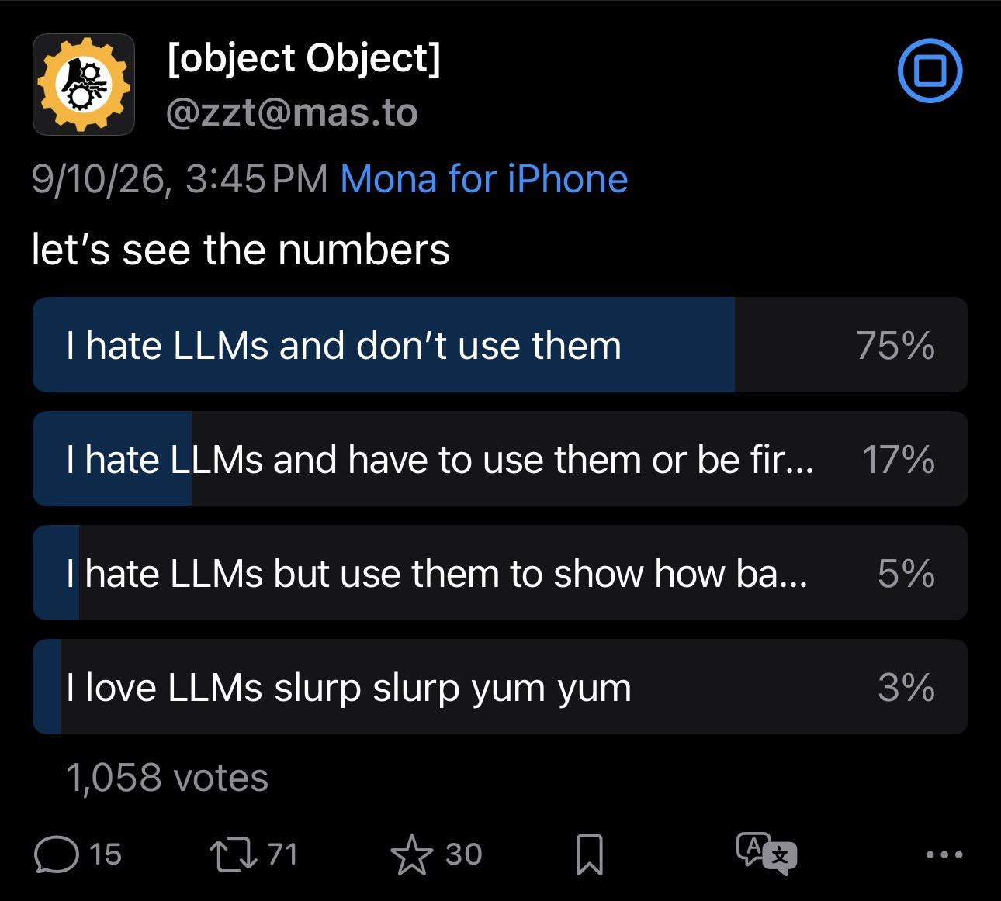
Task: Favorite the post with the star icon
Action: pyautogui.click(x=411, y=854)
